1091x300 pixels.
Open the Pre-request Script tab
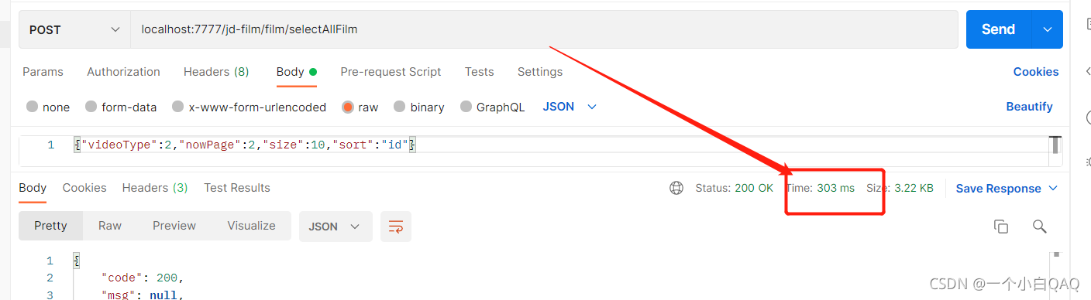(x=391, y=72)
